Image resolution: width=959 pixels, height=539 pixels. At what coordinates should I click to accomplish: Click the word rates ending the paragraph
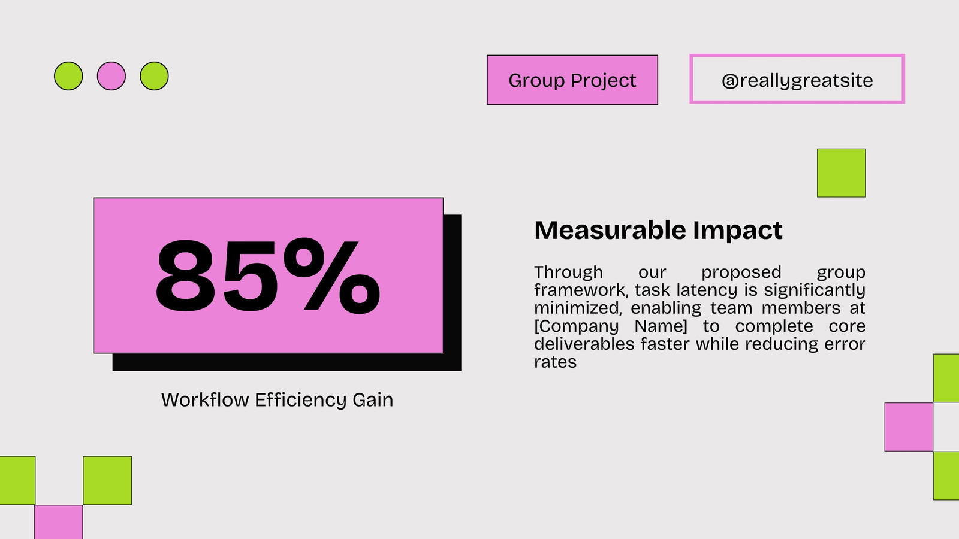(x=555, y=362)
